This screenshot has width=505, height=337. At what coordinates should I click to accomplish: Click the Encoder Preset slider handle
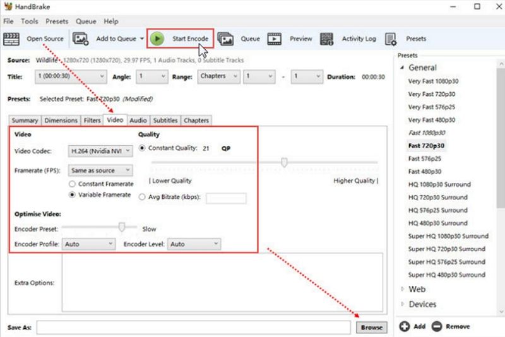pyautogui.click(x=121, y=227)
